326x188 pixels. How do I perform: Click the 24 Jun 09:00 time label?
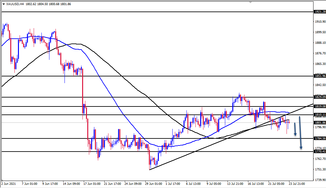tap(133, 184)
